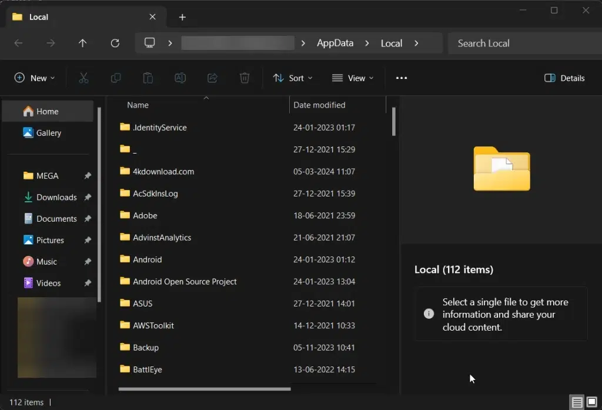Viewport: 602px width, 410px height.
Task: Select the AWSToolkit folder
Action: click(x=146, y=325)
